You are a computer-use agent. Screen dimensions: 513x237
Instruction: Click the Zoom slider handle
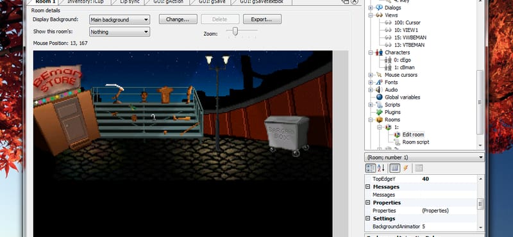[x=235, y=31]
